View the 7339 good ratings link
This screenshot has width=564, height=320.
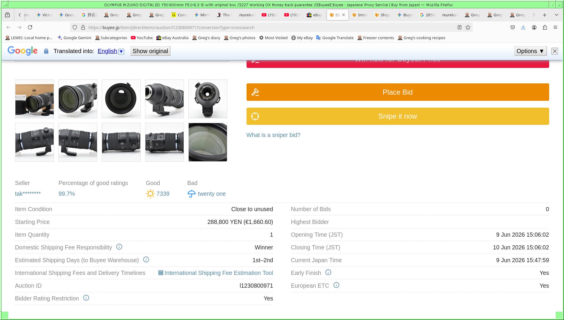(163, 194)
